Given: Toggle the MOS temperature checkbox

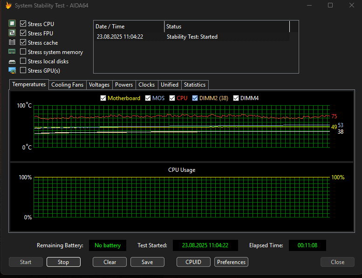Looking at the screenshot, I should click(x=148, y=98).
